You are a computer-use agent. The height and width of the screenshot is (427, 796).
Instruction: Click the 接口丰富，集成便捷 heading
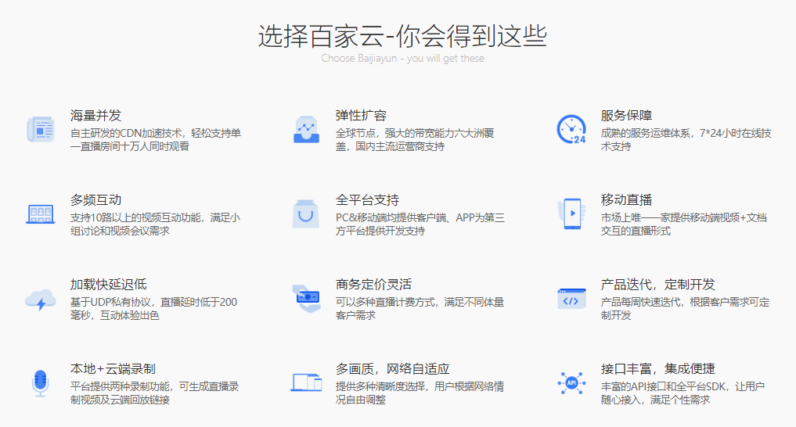point(658,368)
